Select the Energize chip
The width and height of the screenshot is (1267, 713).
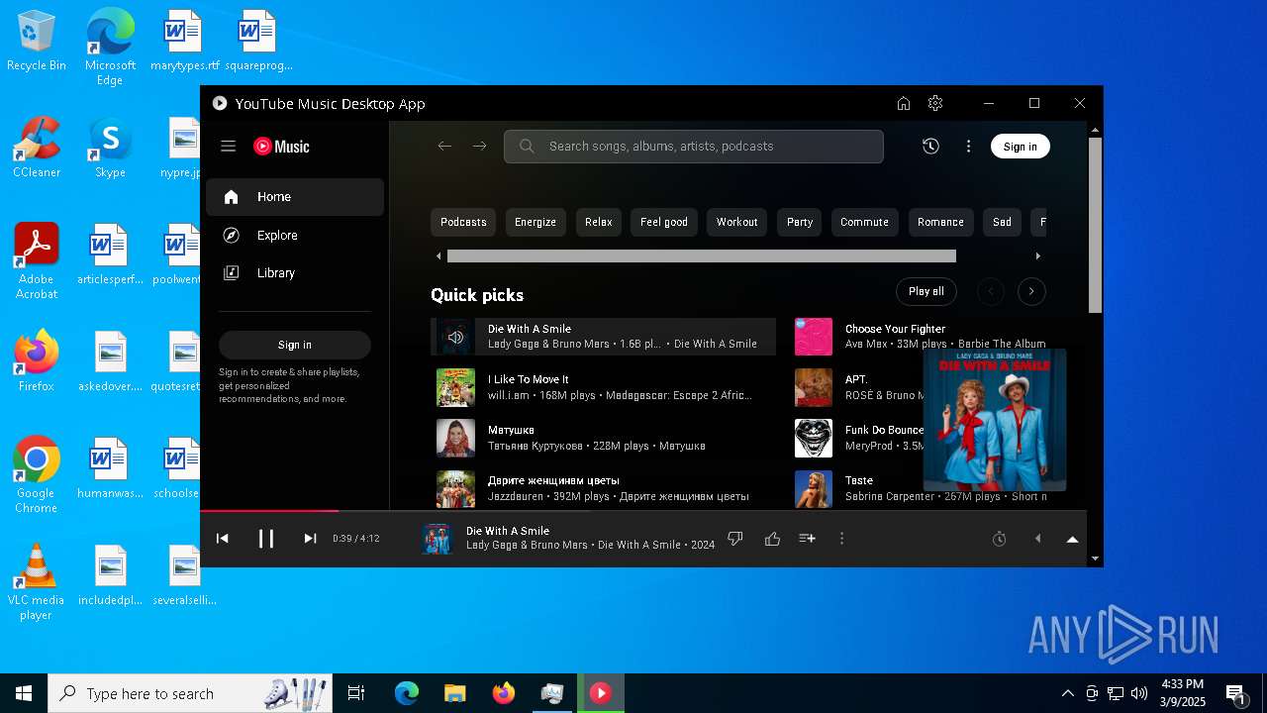[536, 223]
